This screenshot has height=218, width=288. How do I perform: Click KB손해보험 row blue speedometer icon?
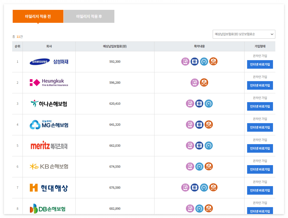(199, 166)
